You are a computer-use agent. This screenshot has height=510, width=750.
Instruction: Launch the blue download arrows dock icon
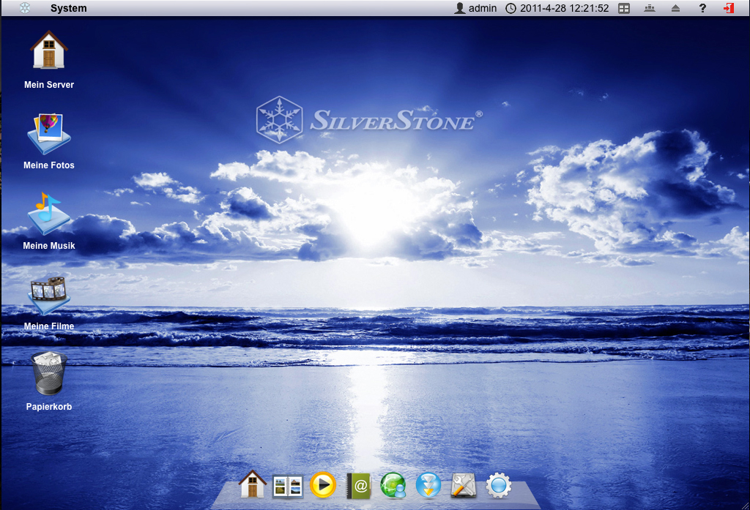click(428, 485)
